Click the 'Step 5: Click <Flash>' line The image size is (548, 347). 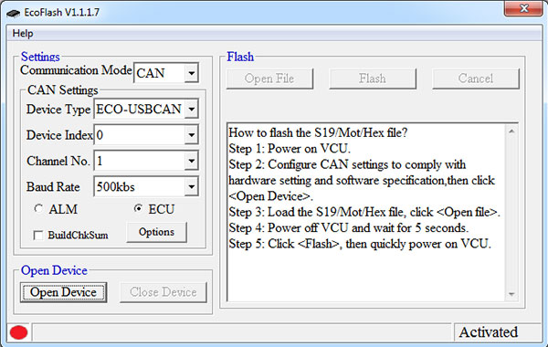coord(360,244)
